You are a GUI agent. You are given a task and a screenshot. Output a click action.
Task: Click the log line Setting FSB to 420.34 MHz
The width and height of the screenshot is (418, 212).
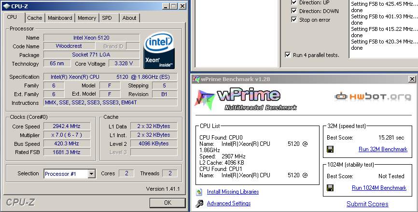(x=384, y=42)
